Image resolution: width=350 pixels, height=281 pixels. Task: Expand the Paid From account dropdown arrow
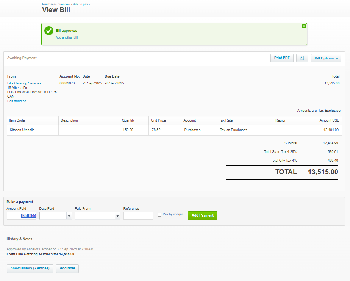click(118, 216)
